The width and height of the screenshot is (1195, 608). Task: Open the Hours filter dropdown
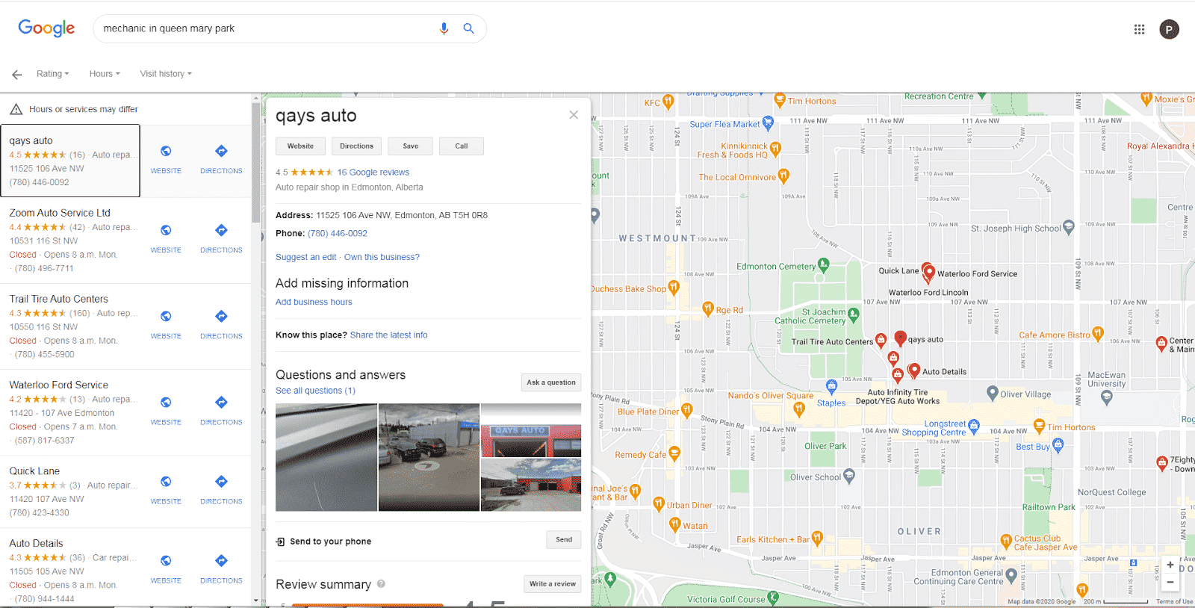[x=104, y=74]
